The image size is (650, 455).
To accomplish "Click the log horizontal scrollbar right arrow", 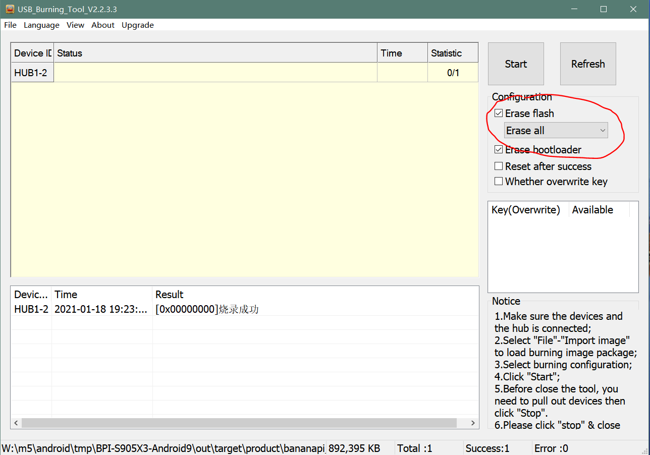I will pyautogui.click(x=473, y=423).
